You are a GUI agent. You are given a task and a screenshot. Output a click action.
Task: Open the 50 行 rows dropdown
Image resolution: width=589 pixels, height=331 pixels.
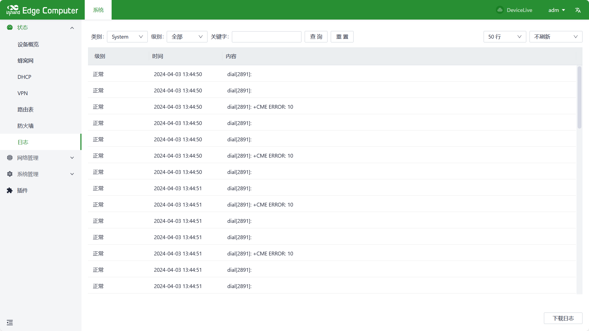click(505, 37)
